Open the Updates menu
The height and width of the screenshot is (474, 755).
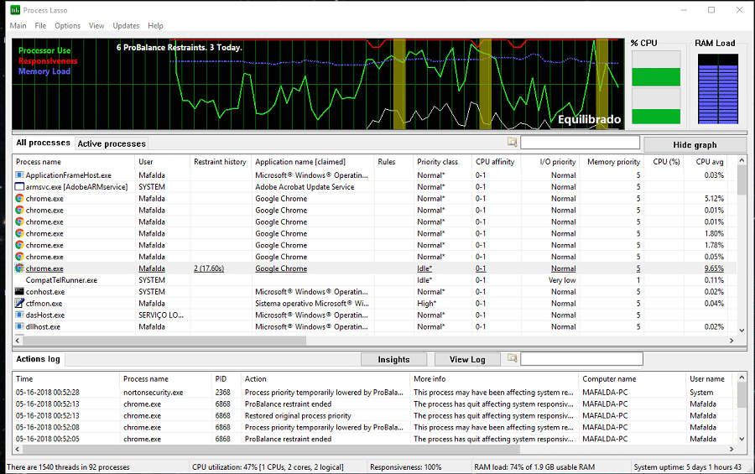pos(126,25)
